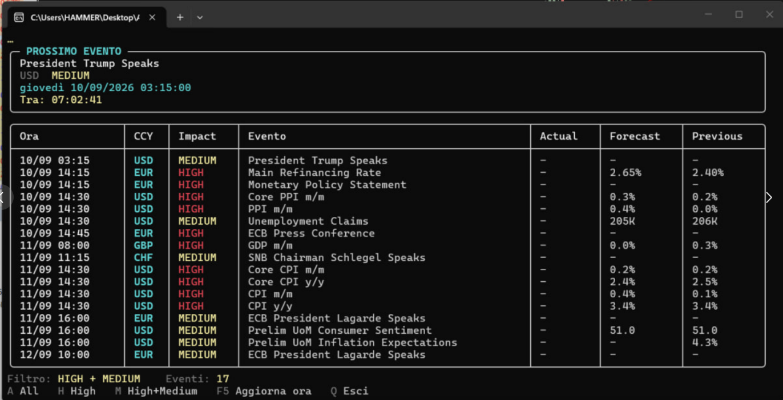Click the 'Ora' column header
This screenshot has height=400, width=783.
tap(29, 136)
